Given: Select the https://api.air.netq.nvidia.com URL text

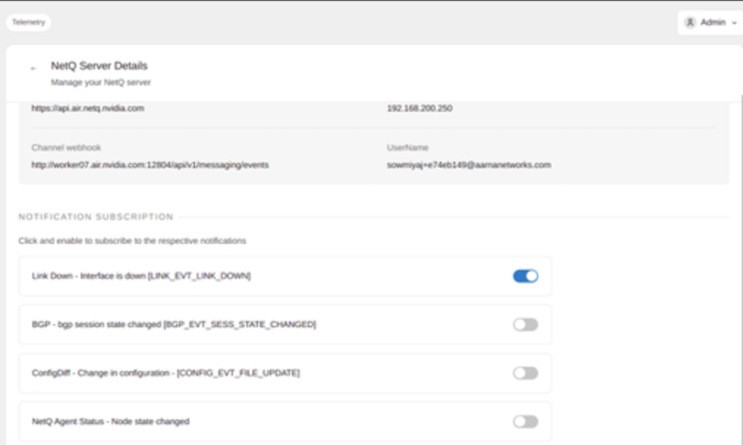Looking at the screenshot, I should 88,108.
